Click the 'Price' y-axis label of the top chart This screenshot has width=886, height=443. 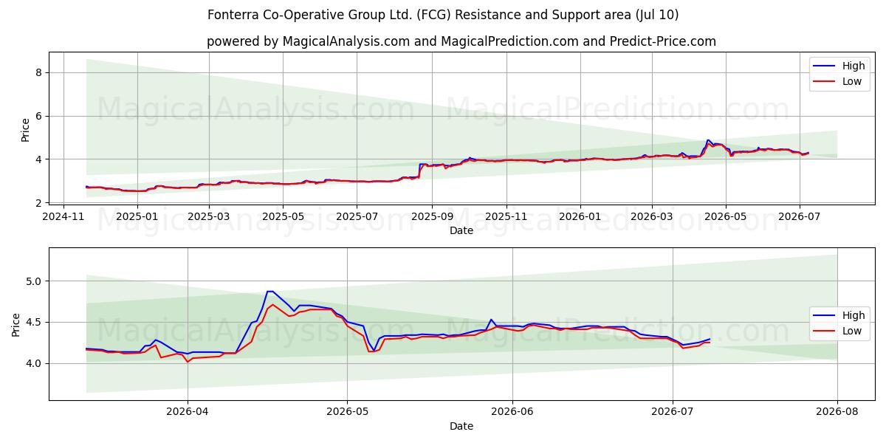[x=25, y=130]
